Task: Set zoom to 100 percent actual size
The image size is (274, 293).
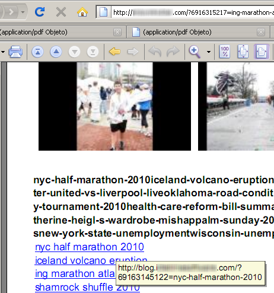Action: tap(225, 52)
